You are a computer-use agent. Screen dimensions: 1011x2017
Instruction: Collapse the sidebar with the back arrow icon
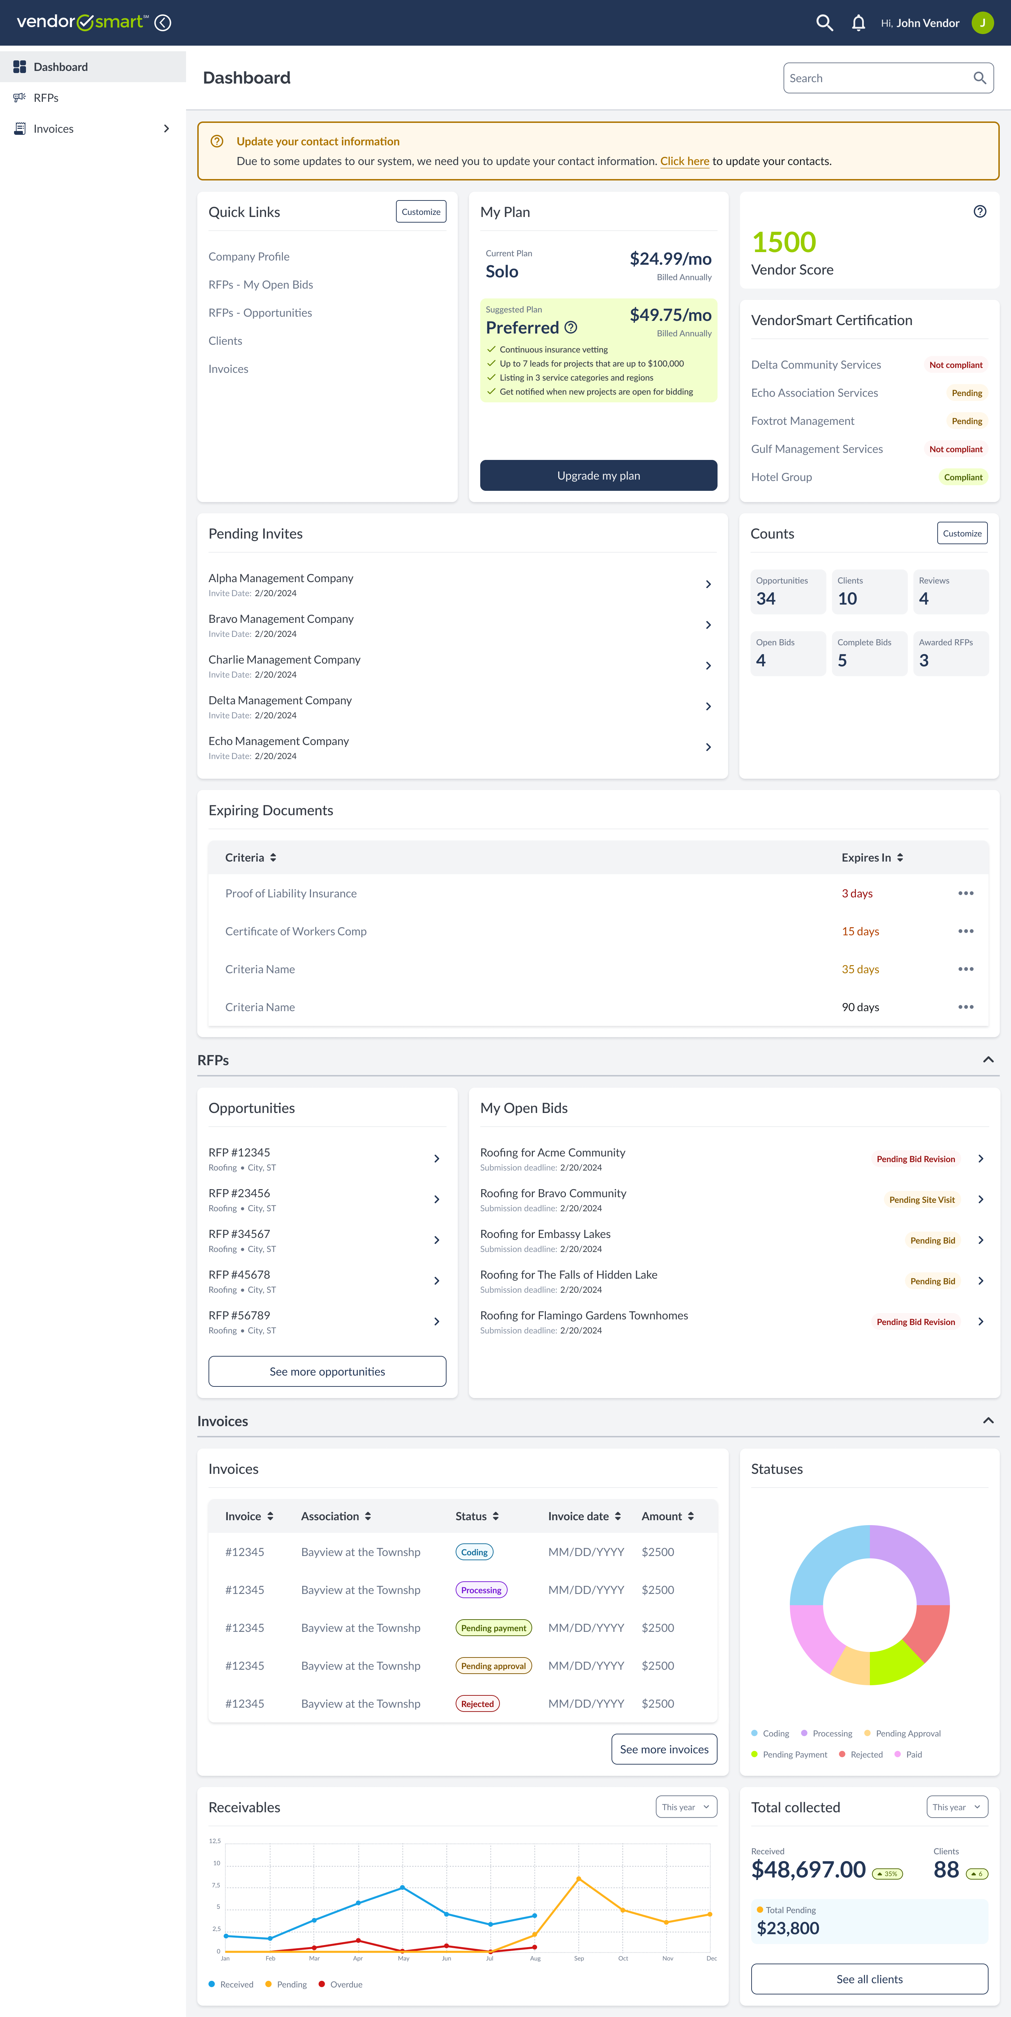pyautogui.click(x=163, y=23)
